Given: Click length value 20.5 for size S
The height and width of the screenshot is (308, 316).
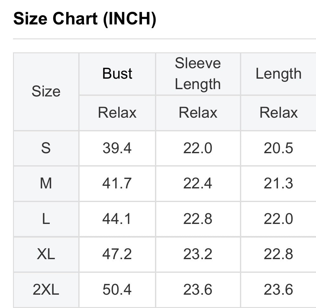Looking at the screenshot, I should (x=278, y=148).
